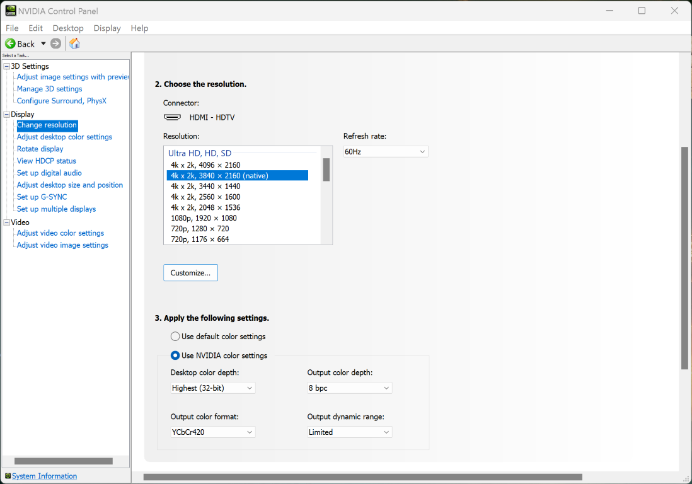Open View HDCP status

pos(47,161)
